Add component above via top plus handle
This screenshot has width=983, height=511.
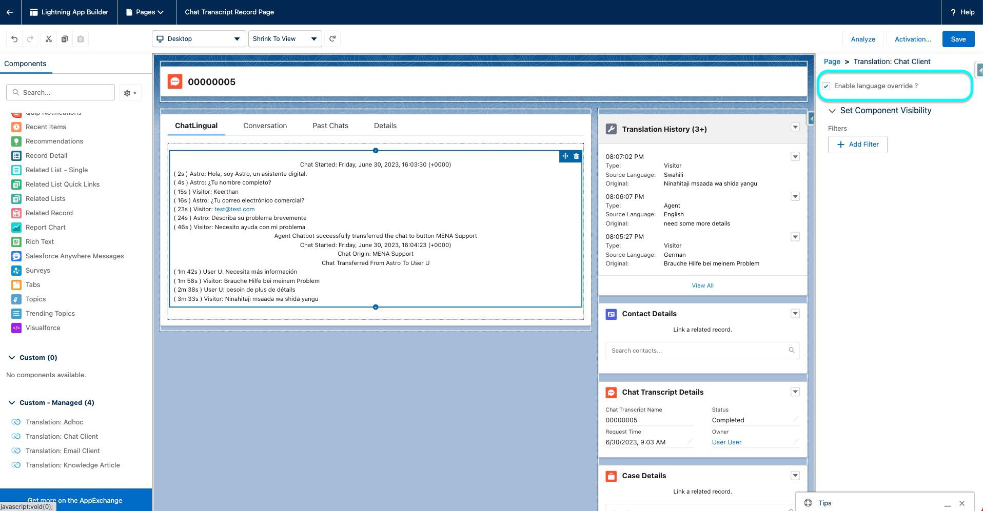pos(376,150)
